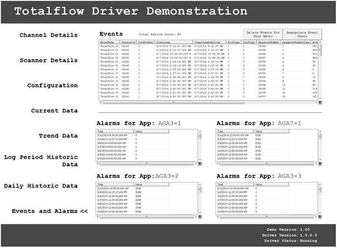Viewport: 337px width, 248px height.
Task: Click timestamp 5/7/2014 2:07:51.000 PM cell
Action: tap(174, 73)
